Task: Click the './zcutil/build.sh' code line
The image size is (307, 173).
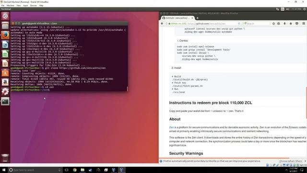Action: [190, 80]
